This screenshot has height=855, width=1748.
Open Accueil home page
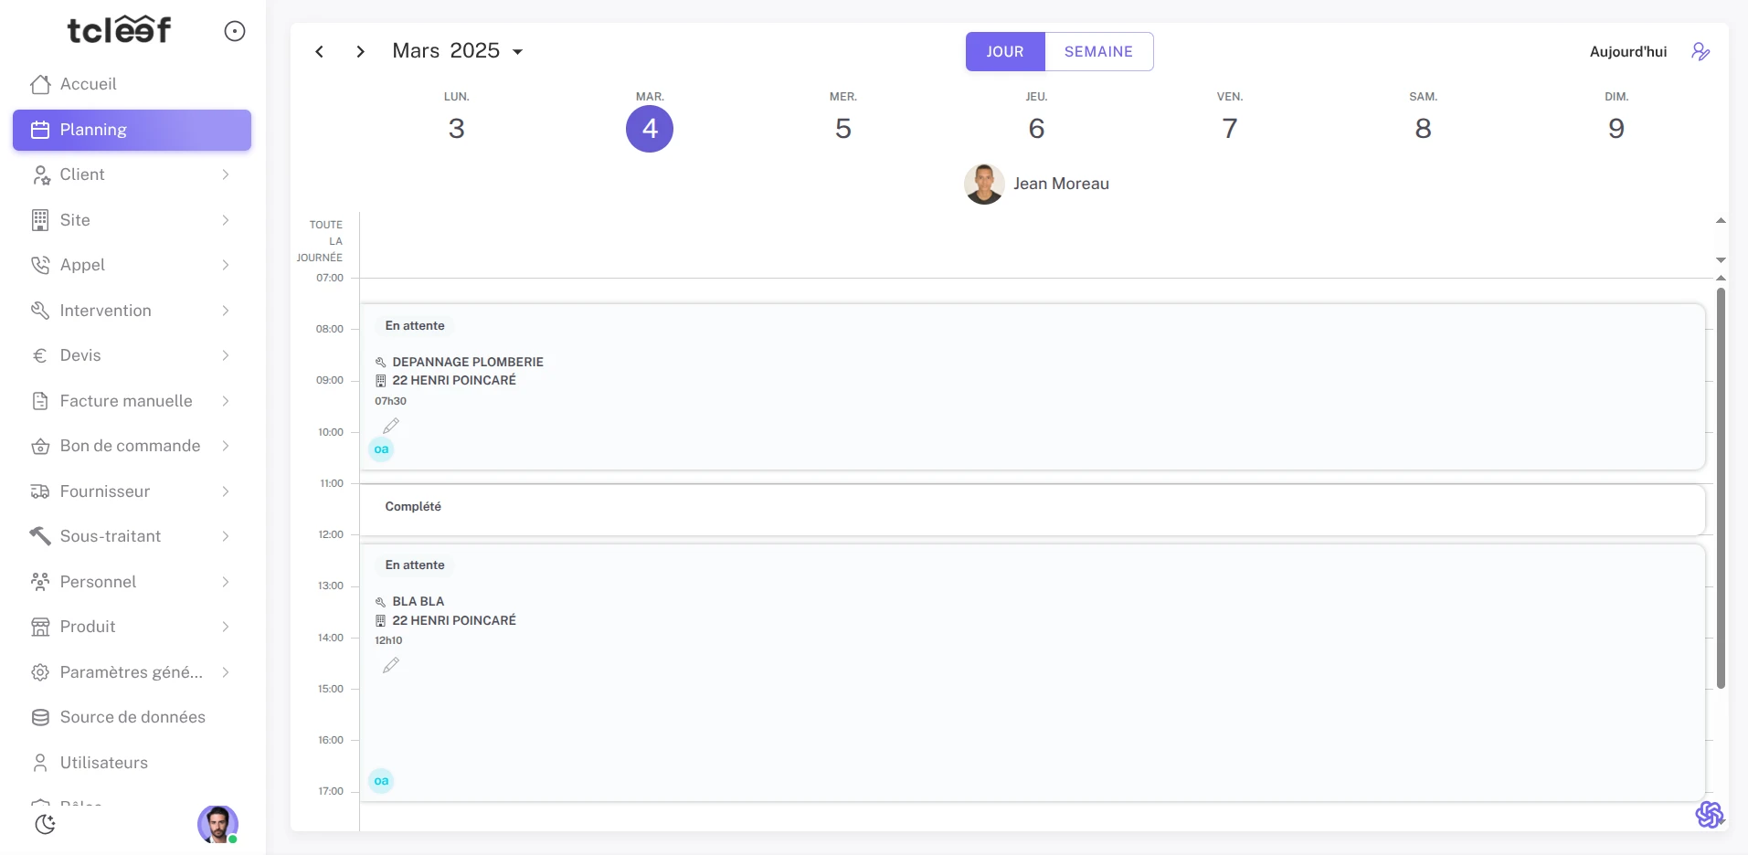click(88, 84)
